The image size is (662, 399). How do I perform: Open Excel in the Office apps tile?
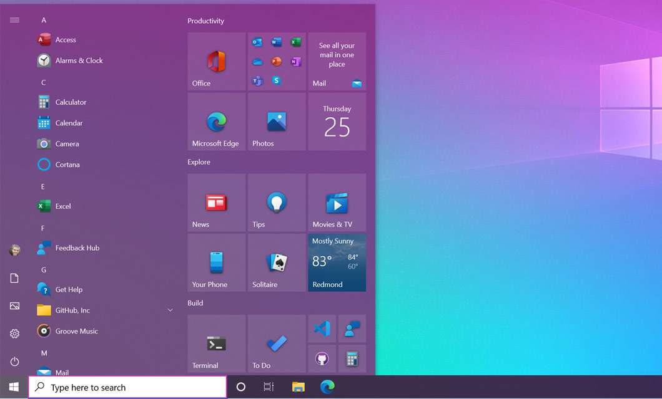pyautogui.click(x=296, y=42)
